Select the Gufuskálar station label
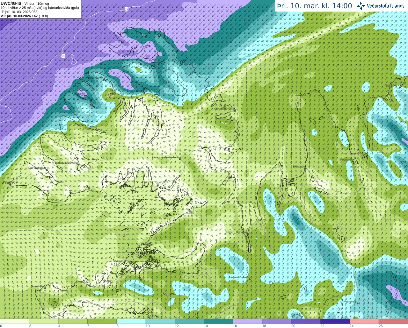Viewport: 408px width, 328px height. pyautogui.click(x=37, y=286)
